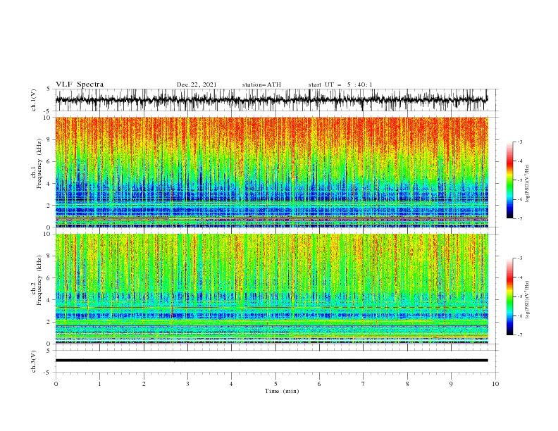Click time axis tick label '7'
This screenshot has width=558, height=431.
click(x=364, y=384)
